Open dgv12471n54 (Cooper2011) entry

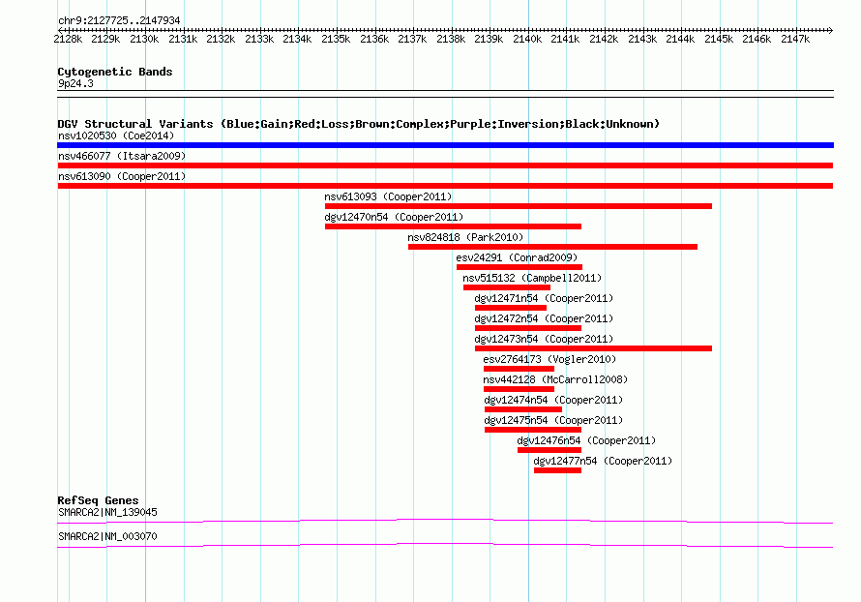(544, 298)
